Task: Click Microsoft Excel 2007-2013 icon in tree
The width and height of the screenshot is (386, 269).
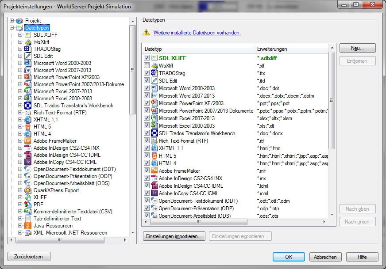Action: 28,91
